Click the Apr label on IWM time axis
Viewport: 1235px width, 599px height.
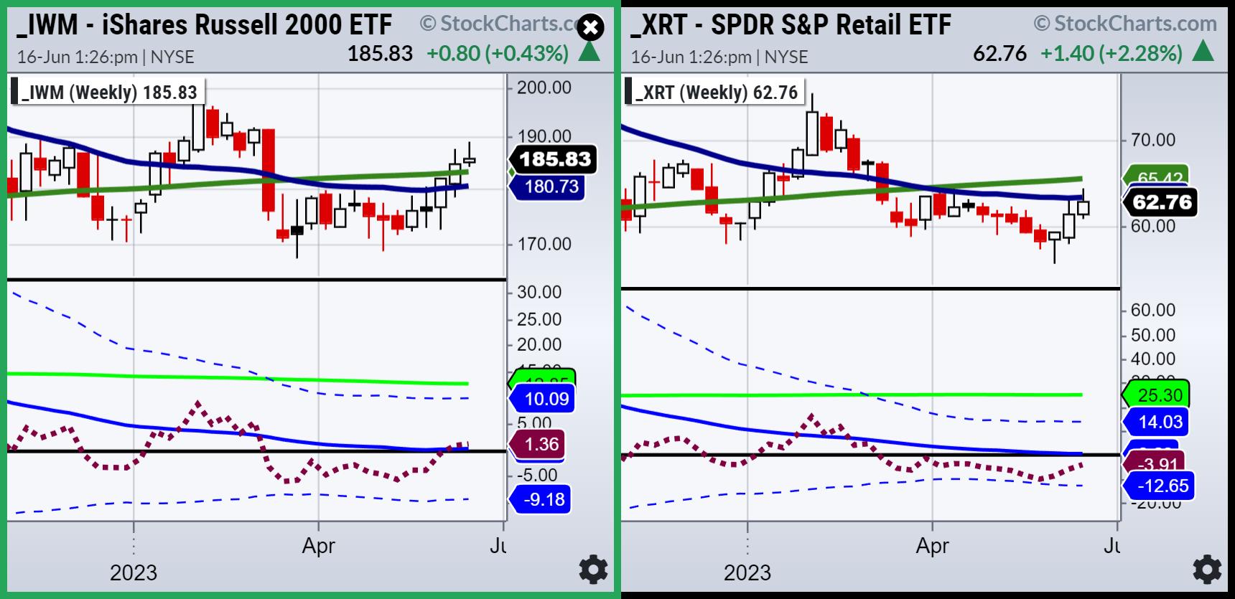[x=318, y=546]
